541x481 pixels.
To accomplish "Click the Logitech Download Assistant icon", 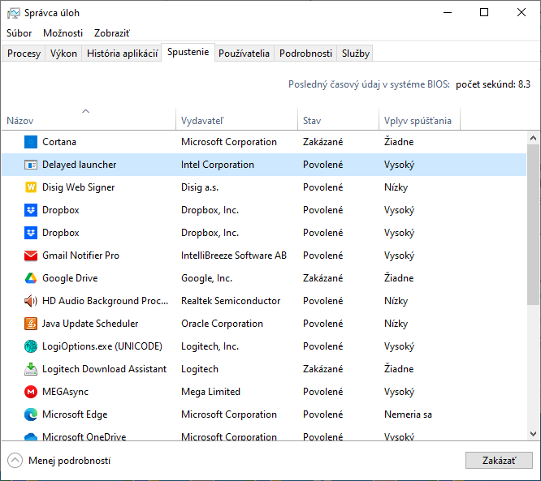I will (x=31, y=369).
